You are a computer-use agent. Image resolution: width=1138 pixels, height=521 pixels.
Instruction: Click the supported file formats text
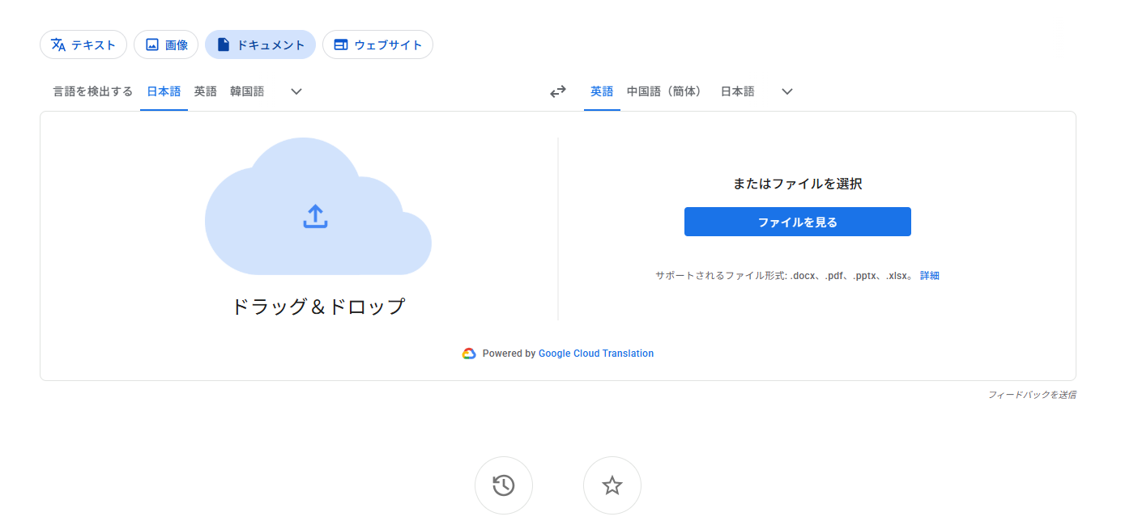click(786, 276)
